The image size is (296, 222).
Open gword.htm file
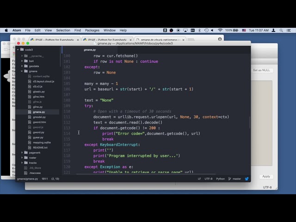pyautogui.click(x=39, y=122)
